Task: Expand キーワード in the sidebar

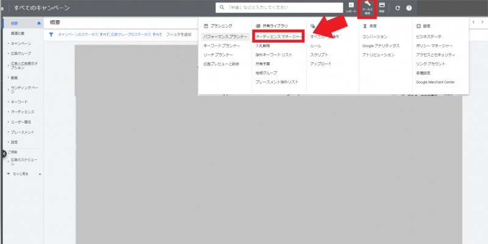Action: (x=9, y=102)
